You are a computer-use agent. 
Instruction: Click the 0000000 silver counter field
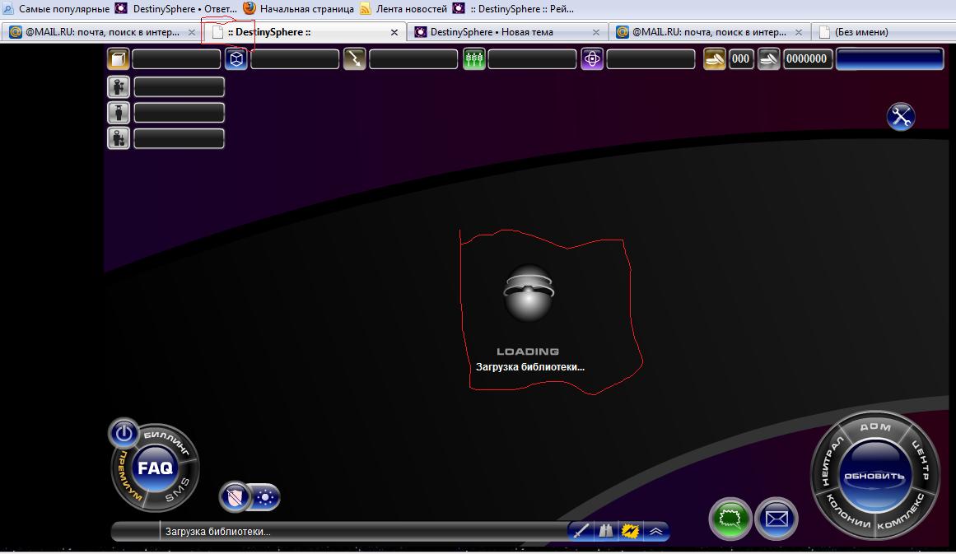(807, 59)
